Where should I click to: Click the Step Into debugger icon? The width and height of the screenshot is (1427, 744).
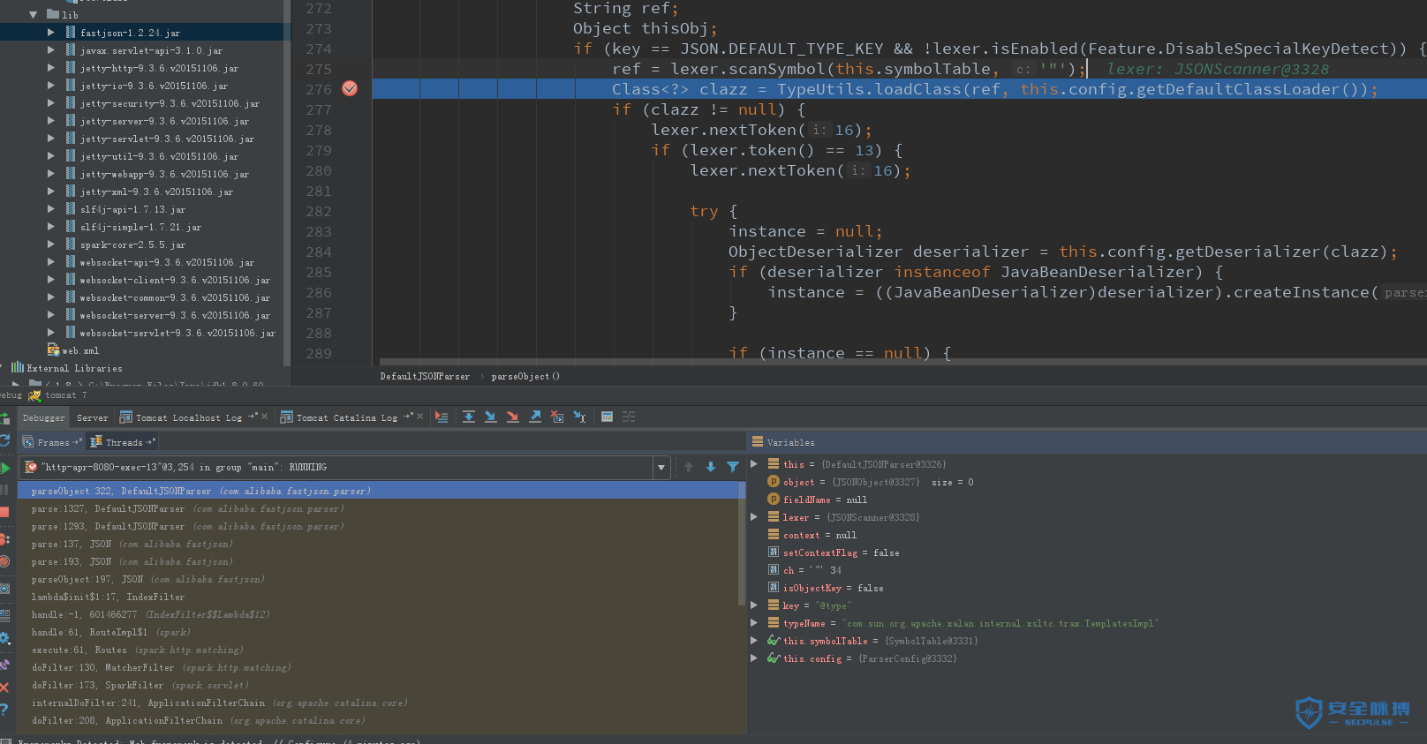click(x=491, y=417)
